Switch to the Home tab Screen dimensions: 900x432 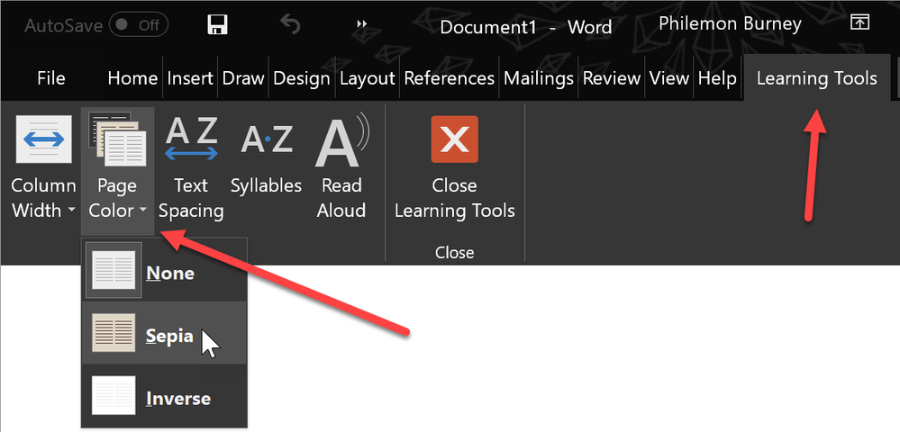(x=132, y=78)
